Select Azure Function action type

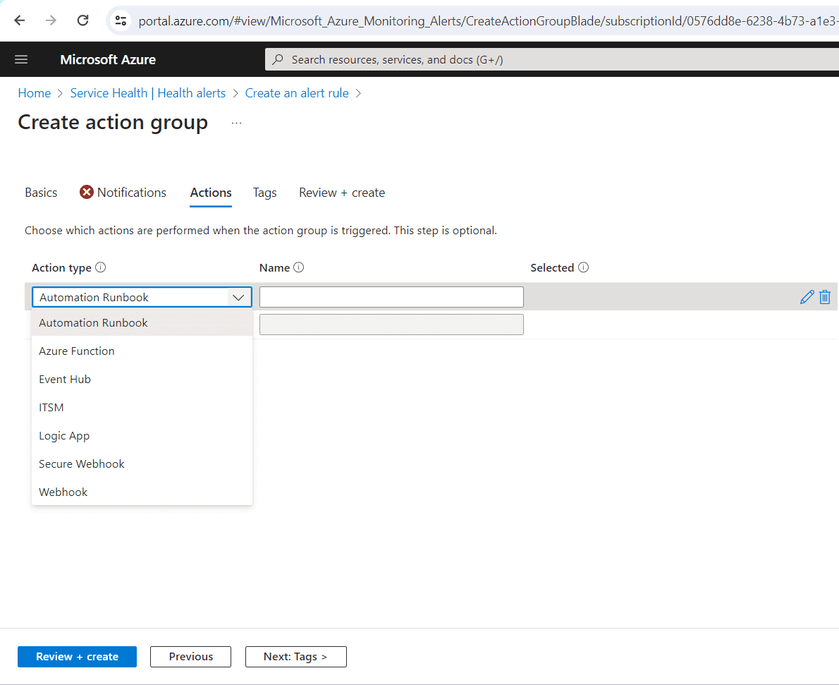(142, 351)
